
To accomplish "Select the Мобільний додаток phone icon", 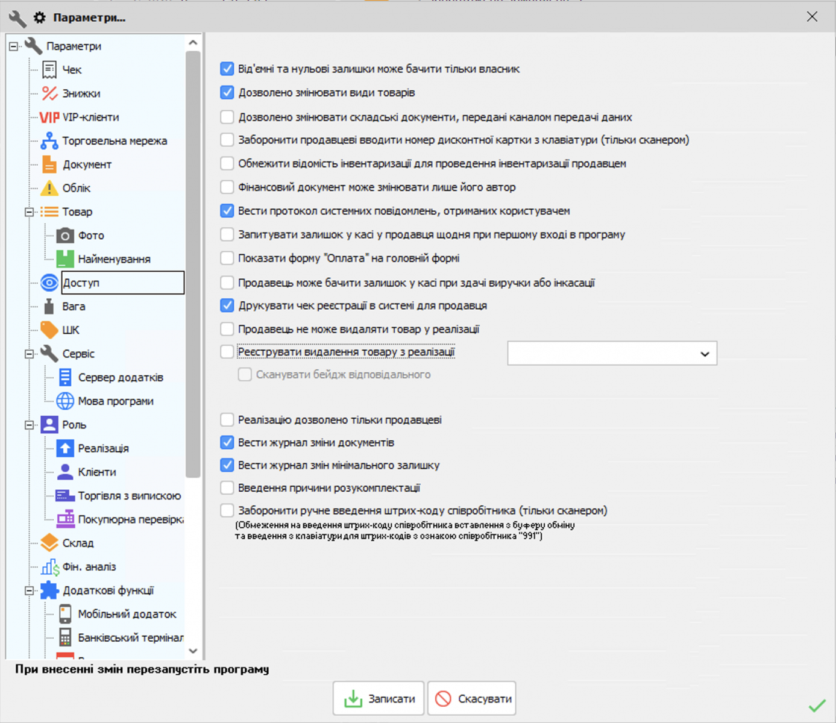I will (65, 613).
